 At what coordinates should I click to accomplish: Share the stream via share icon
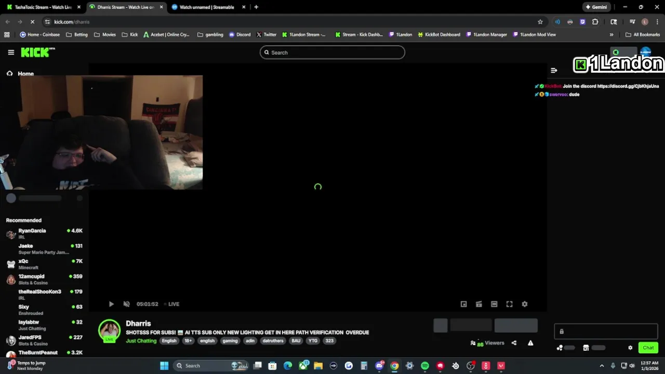[514, 343]
